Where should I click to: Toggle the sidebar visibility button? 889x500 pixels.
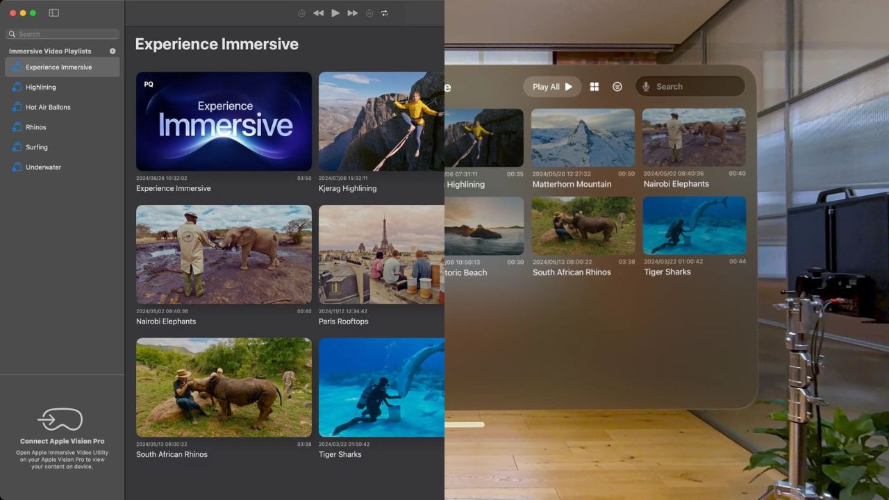coord(54,12)
